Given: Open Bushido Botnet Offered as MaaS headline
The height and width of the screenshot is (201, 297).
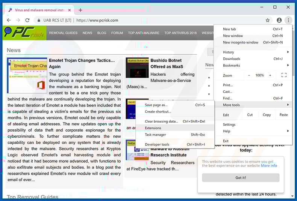Looking at the screenshot, I should pyautogui.click(x=167, y=63).
